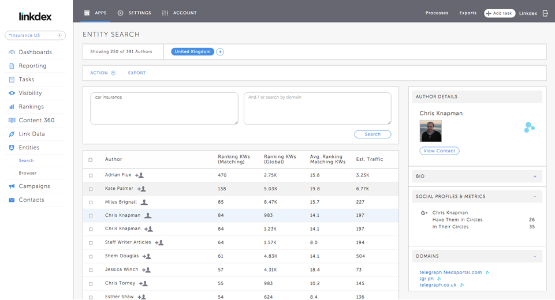The width and height of the screenshot is (555, 300).
Task: Open the telegraph.feedsportal.com domain link
Action: coord(450,272)
